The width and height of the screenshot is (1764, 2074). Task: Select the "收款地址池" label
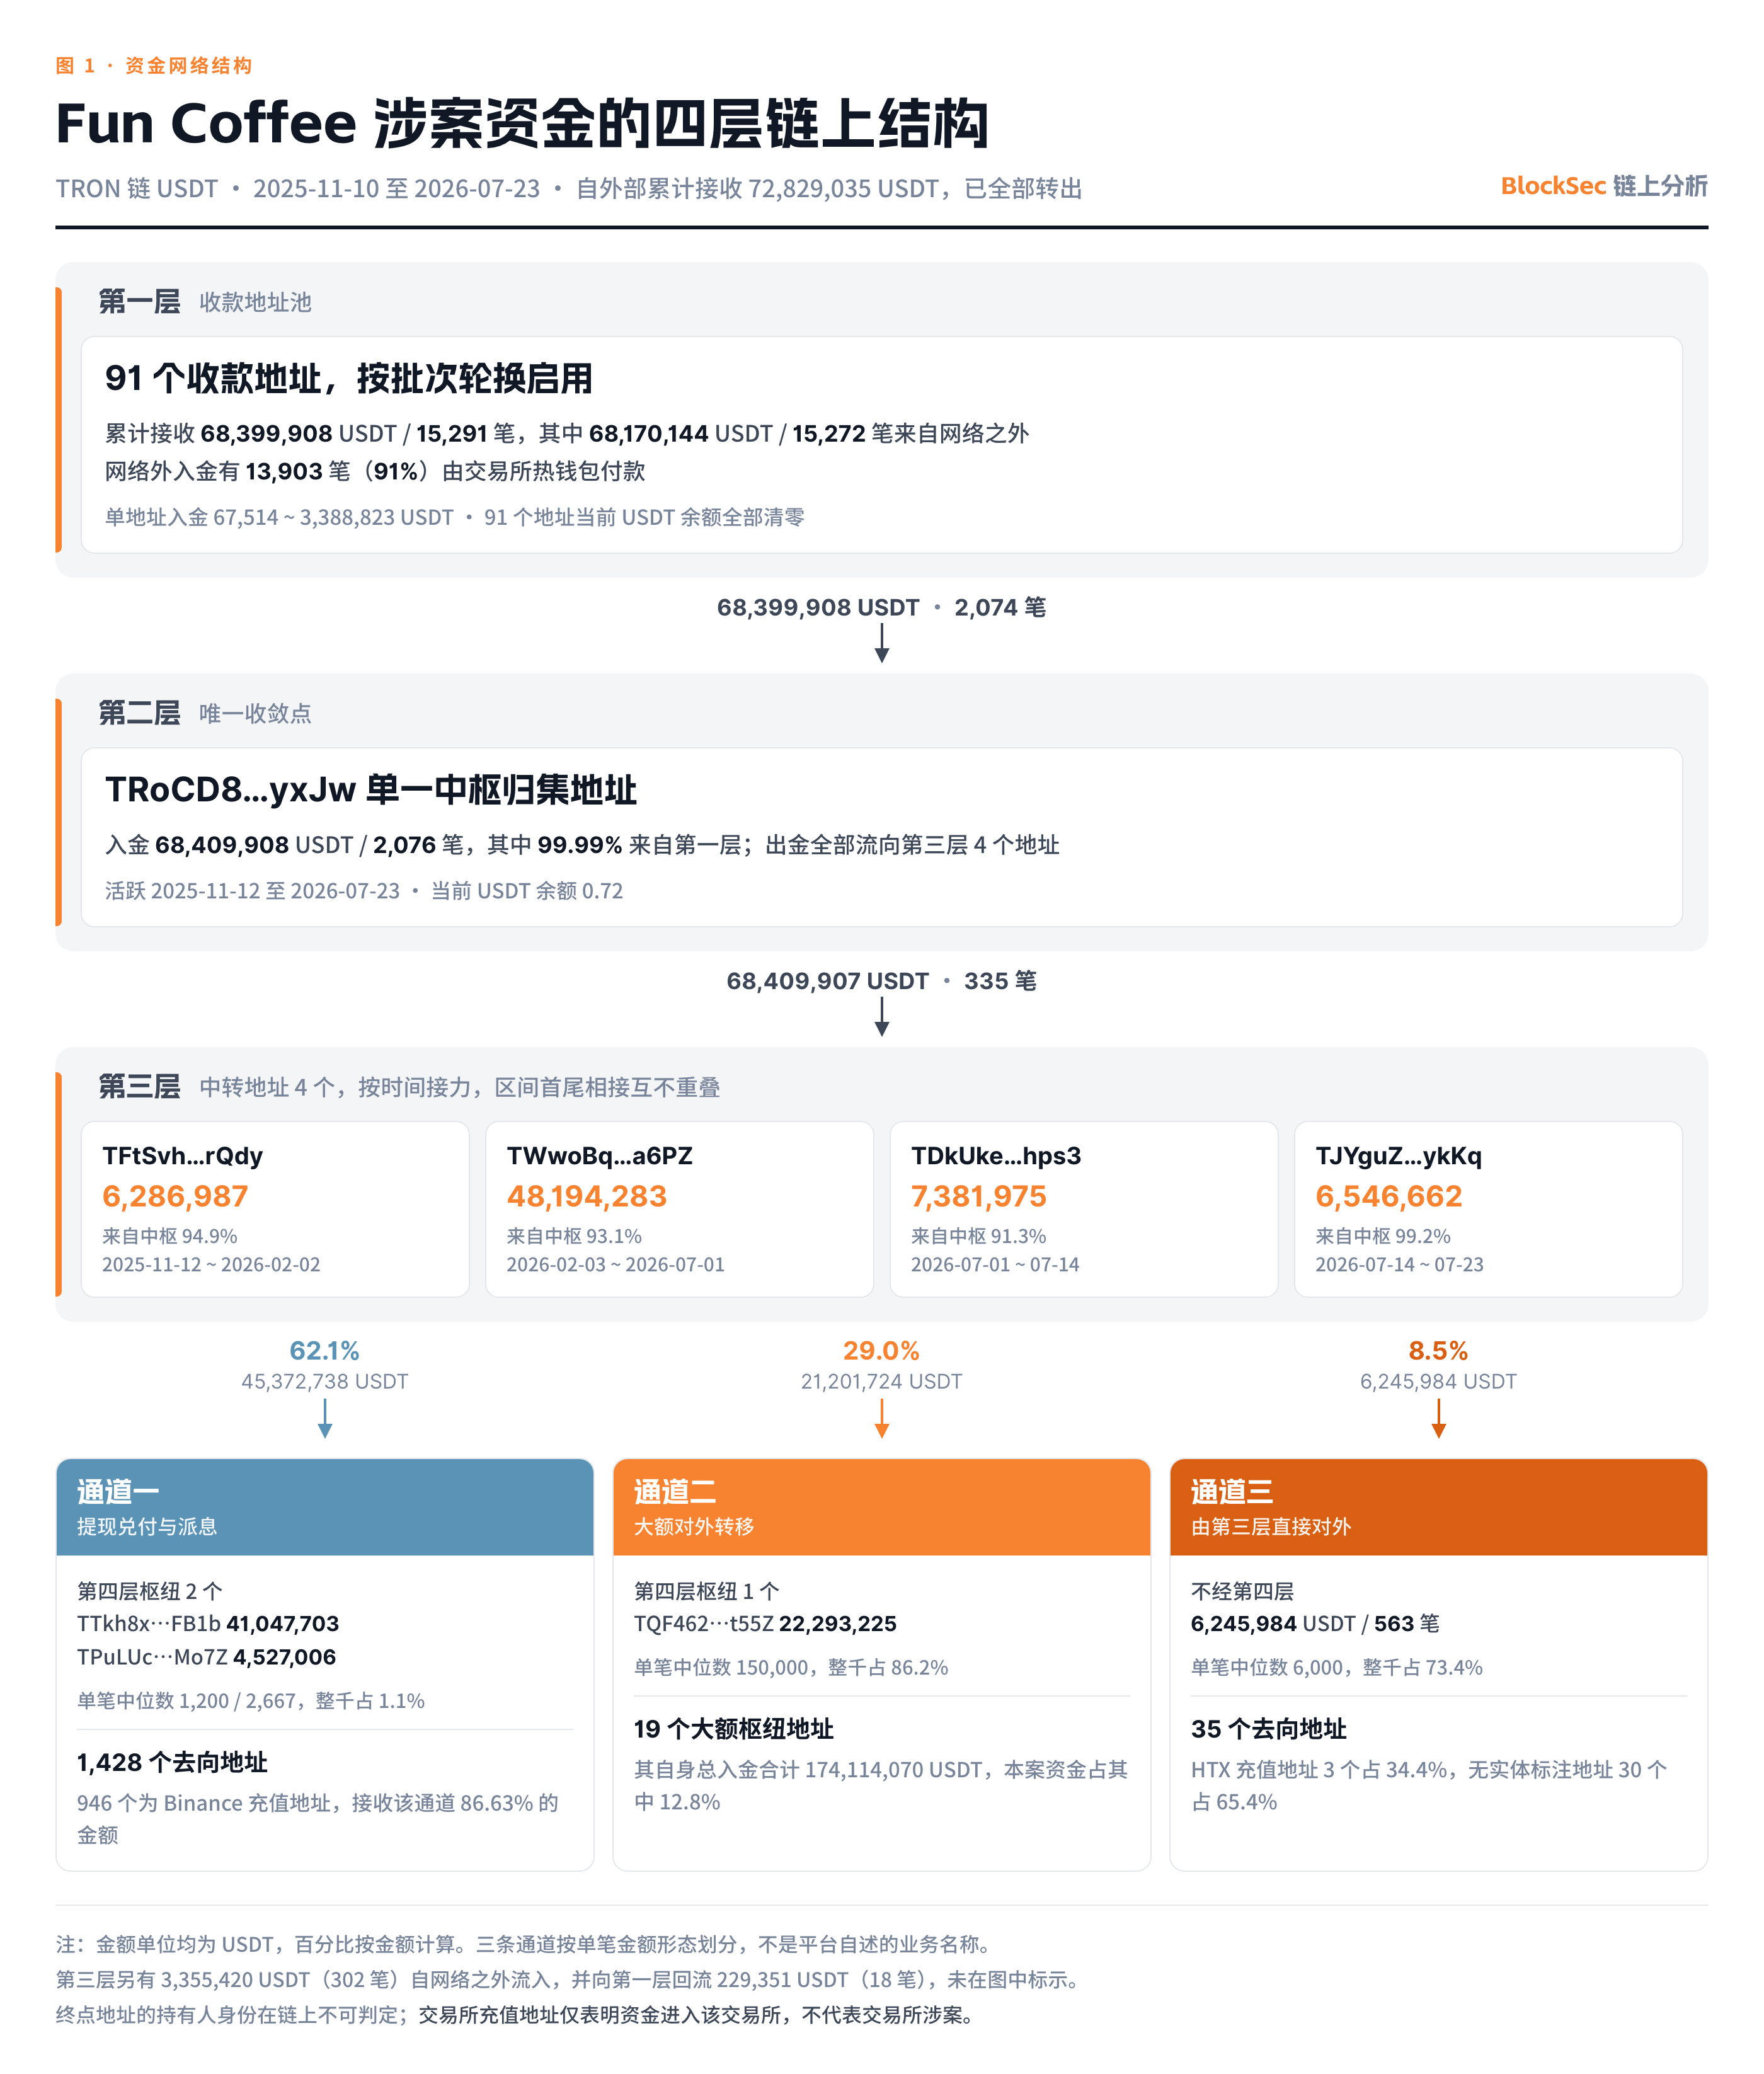[255, 302]
